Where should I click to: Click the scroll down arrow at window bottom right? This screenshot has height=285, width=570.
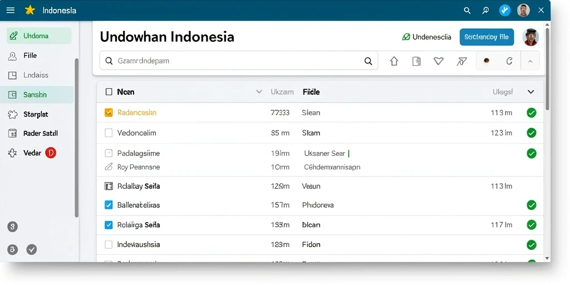(548, 258)
